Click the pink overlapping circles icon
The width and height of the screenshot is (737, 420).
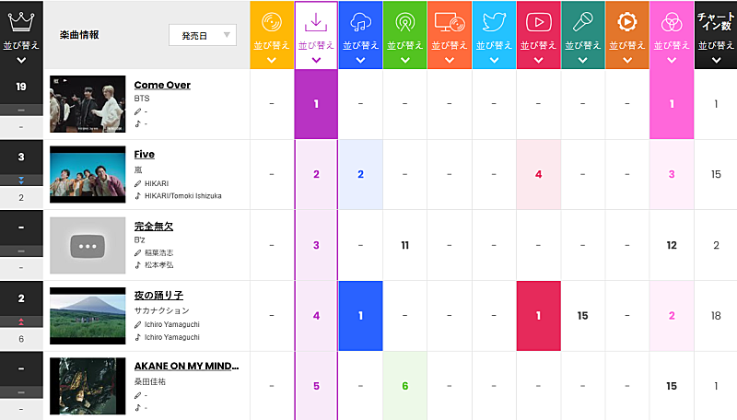click(672, 22)
